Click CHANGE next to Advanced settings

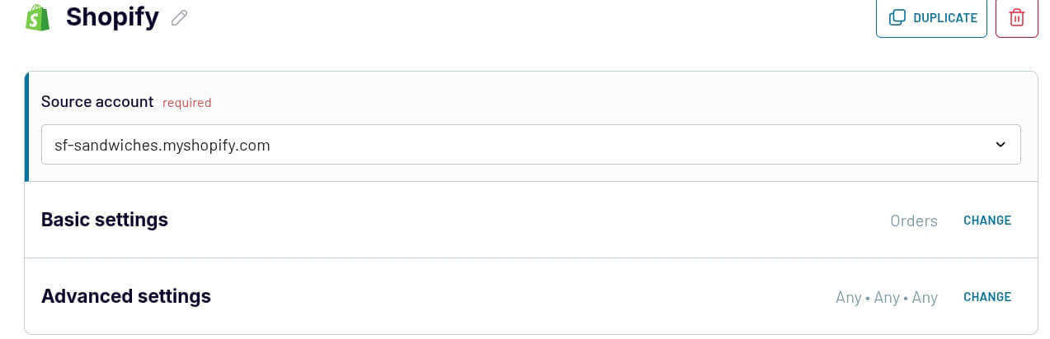[x=986, y=297]
